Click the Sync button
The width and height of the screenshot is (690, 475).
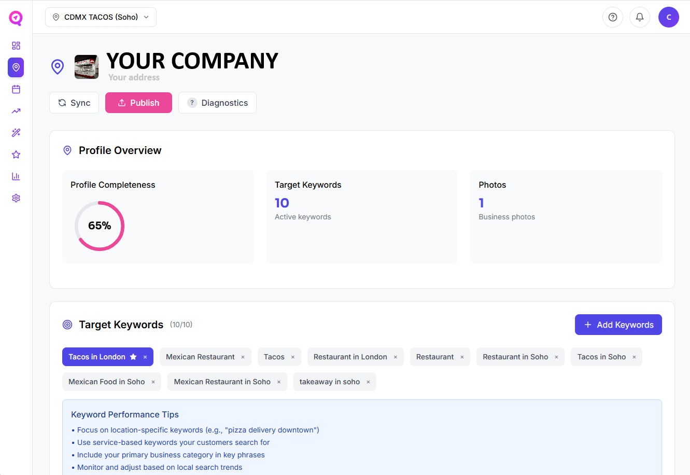click(74, 103)
